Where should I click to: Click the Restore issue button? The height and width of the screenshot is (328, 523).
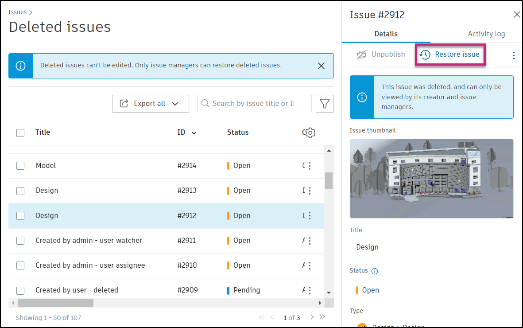[451, 55]
